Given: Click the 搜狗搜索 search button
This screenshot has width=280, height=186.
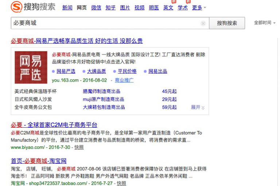Looking at the screenshot, I should pyautogui.click(x=227, y=23).
